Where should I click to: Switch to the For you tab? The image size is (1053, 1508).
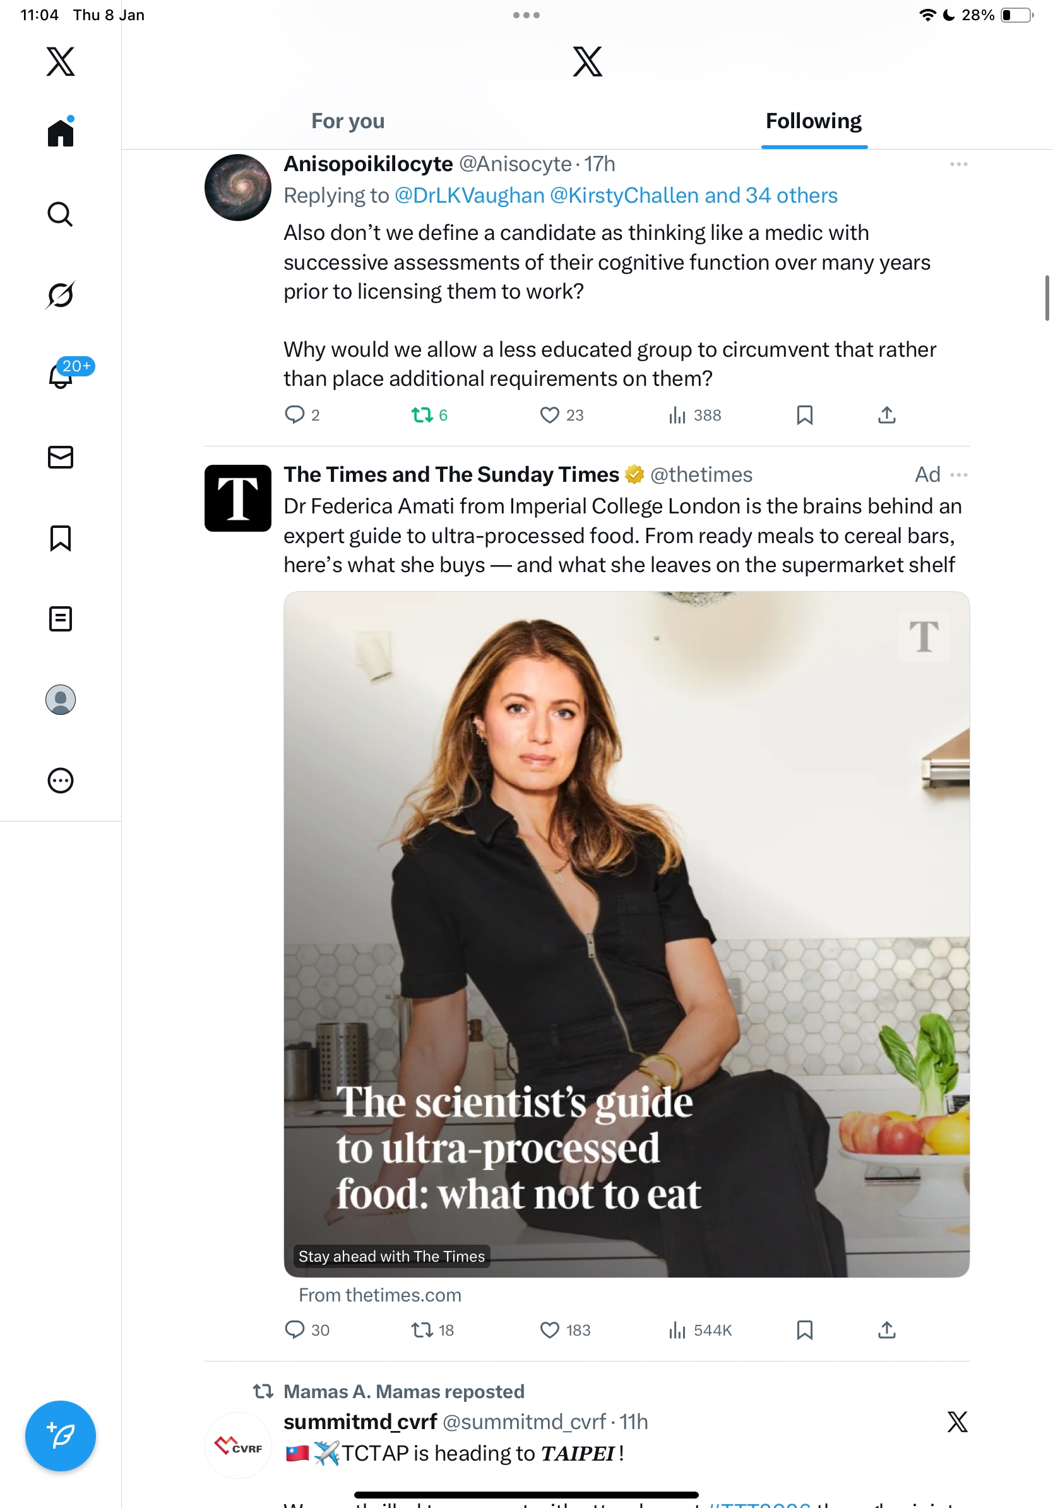[348, 121]
